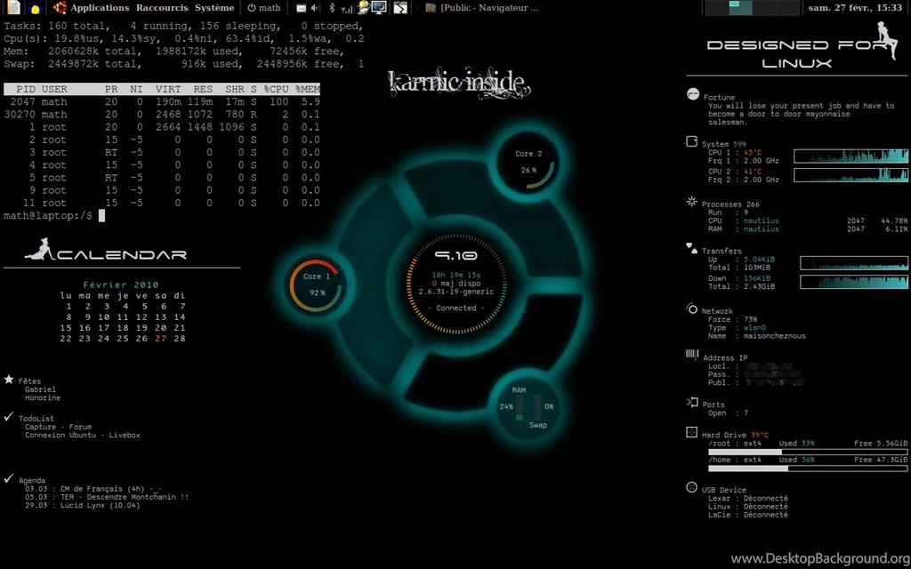Click the text document launcher icon in panel

(14, 7)
